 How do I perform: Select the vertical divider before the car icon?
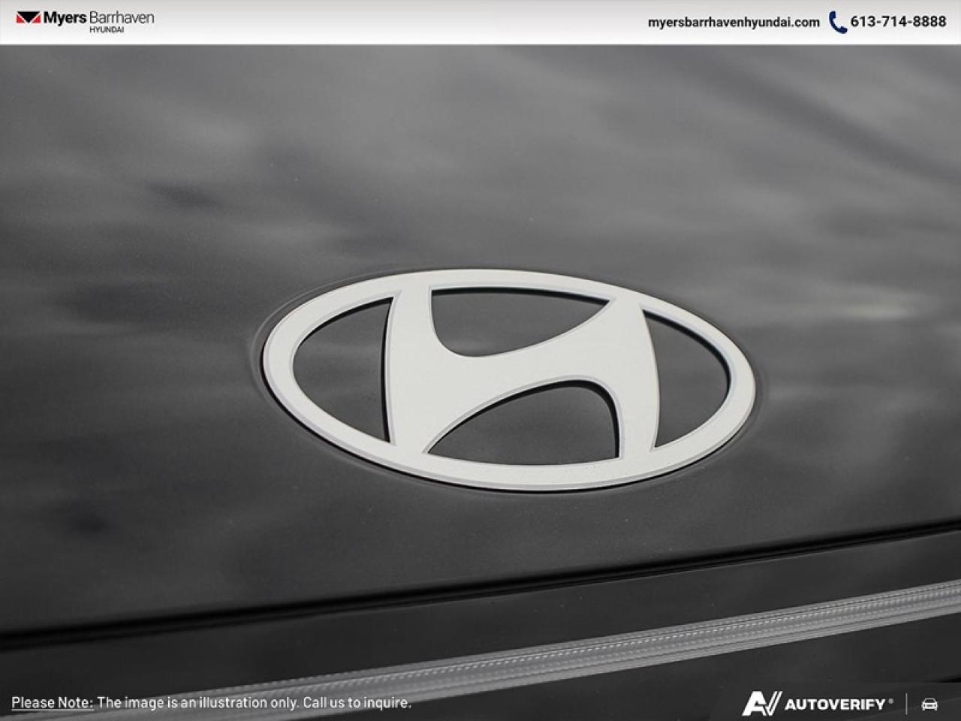point(906,704)
